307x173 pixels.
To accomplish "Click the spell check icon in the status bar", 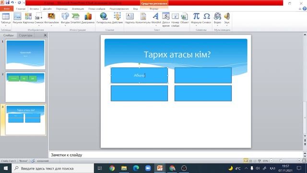I will point(33,161).
